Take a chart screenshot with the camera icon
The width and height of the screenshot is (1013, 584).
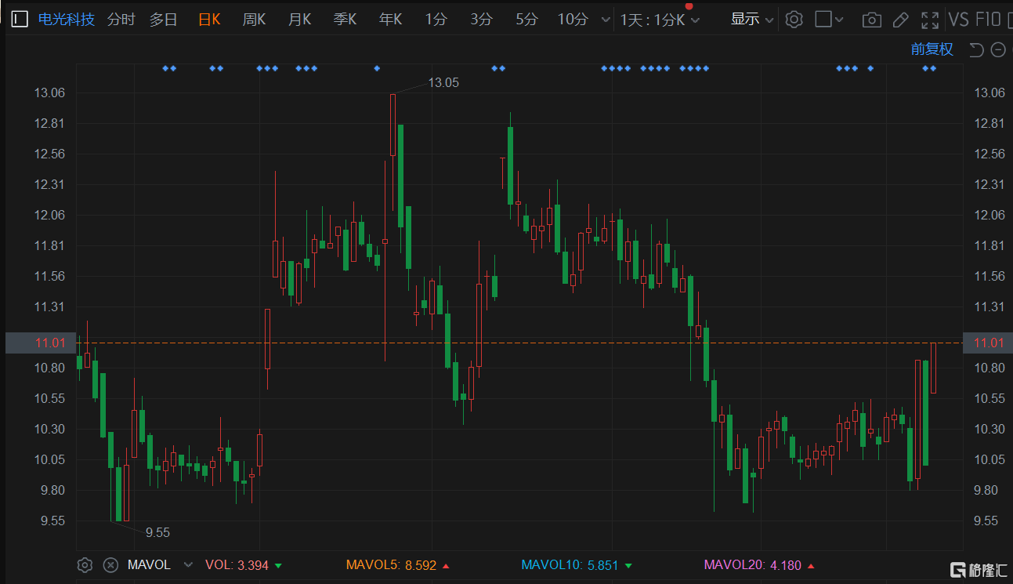[871, 19]
